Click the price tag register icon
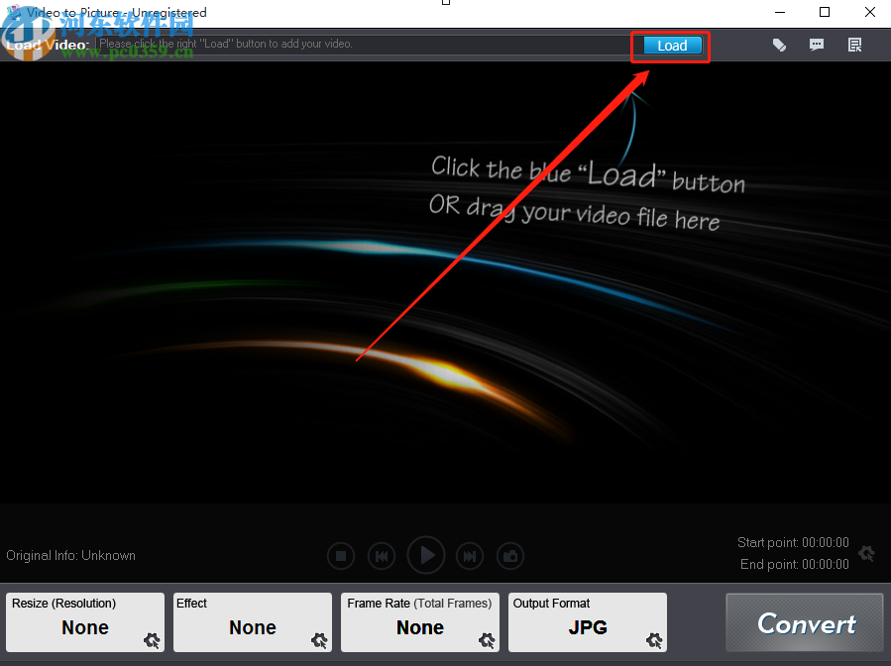The width and height of the screenshot is (891, 666). click(779, 45)
